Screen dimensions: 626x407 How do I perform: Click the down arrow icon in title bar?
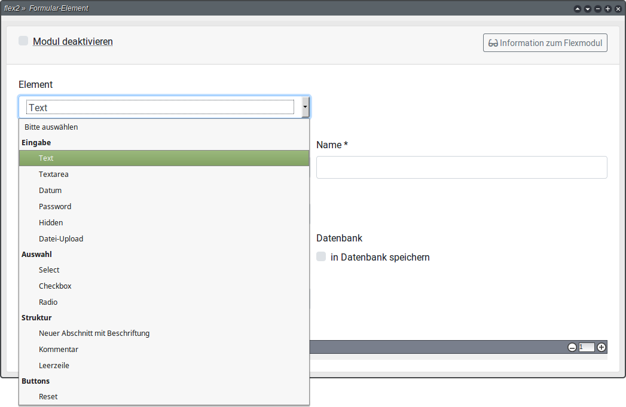(x=588, y=9)
